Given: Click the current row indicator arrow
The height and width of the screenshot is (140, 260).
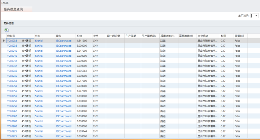Looking at the screenshot, I should pos(4,41).
